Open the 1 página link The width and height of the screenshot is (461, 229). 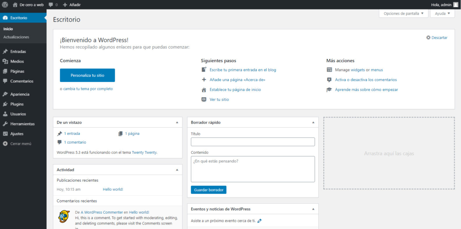pyautogui.click(x=132, y=134)
